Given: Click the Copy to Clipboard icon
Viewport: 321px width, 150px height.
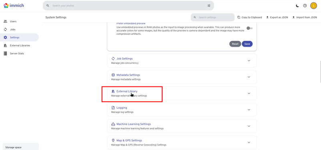Looking at the screenshot, I should click(239, 17).
